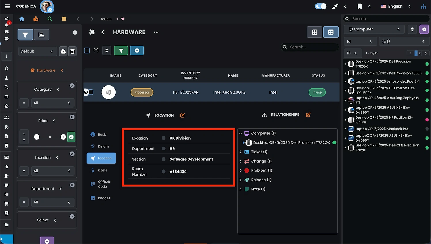Open the Computer asset type dropdown
Image resolution: width=431 pixels, height=244 pixels.
374,29
